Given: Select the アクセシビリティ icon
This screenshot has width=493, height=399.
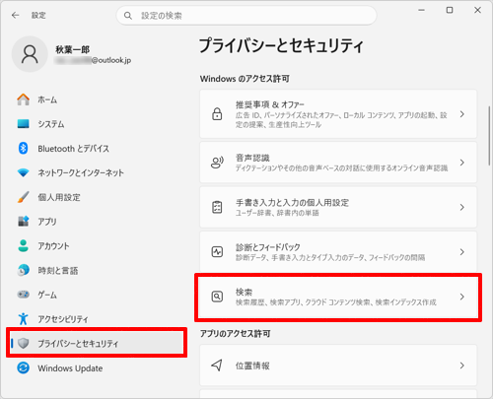Looking at the screenshot, I should point(23,318).
